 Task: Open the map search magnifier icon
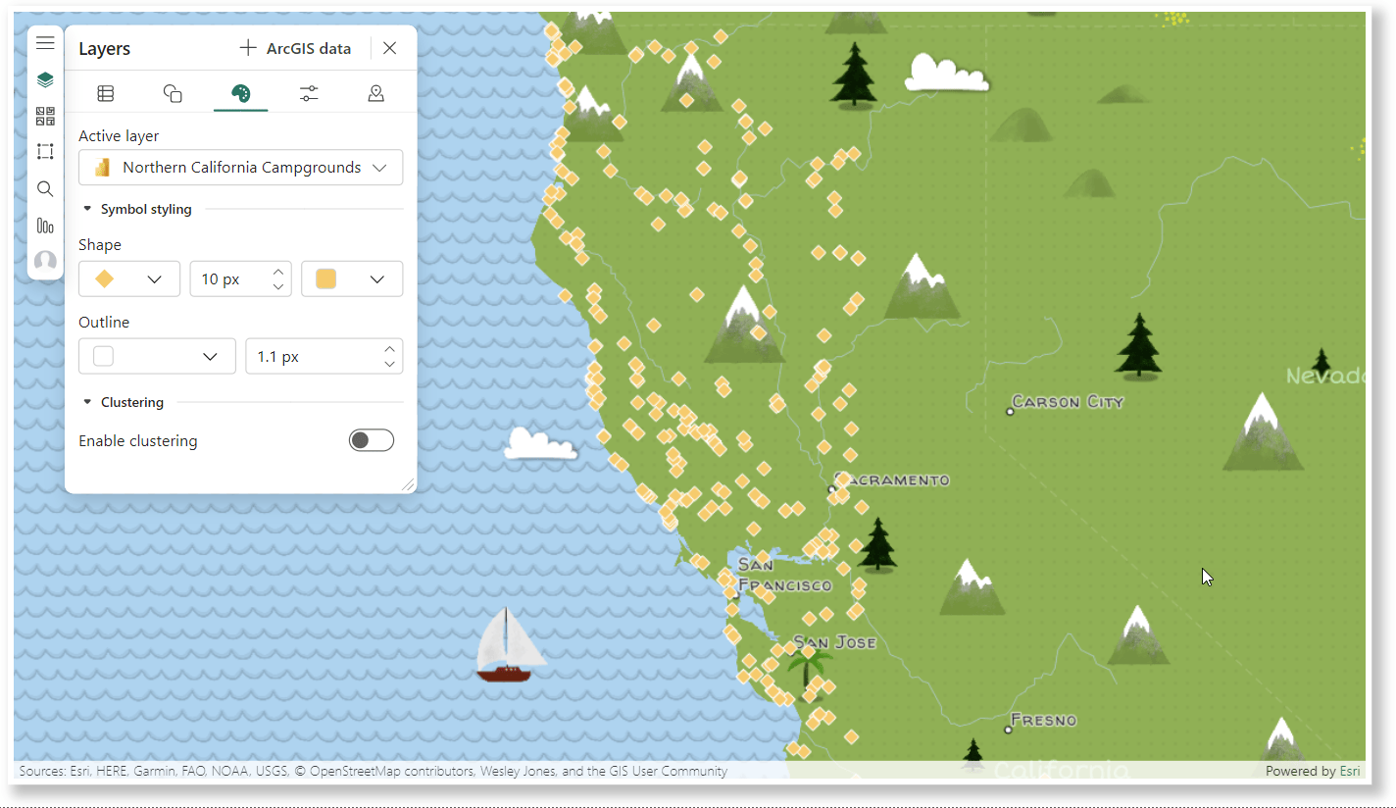45,188
